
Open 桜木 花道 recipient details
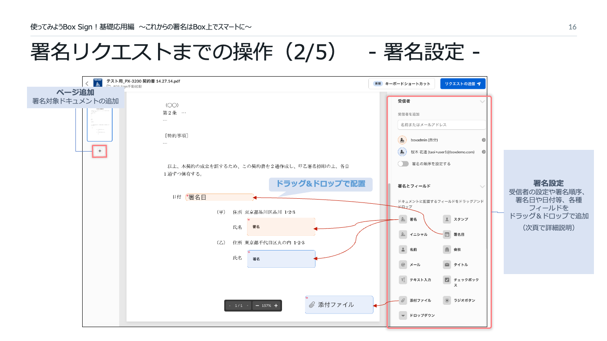click(x=483, y=152)
